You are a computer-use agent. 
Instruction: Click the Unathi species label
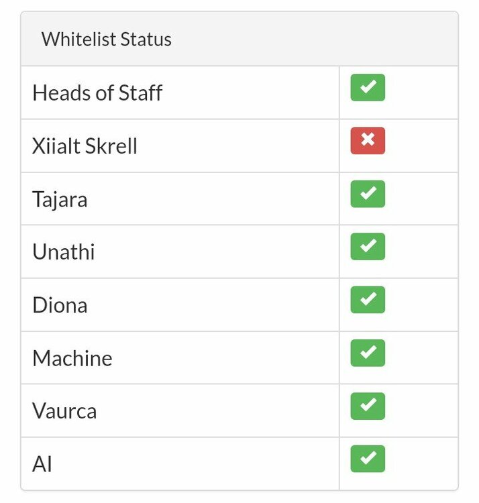(64, 252)
